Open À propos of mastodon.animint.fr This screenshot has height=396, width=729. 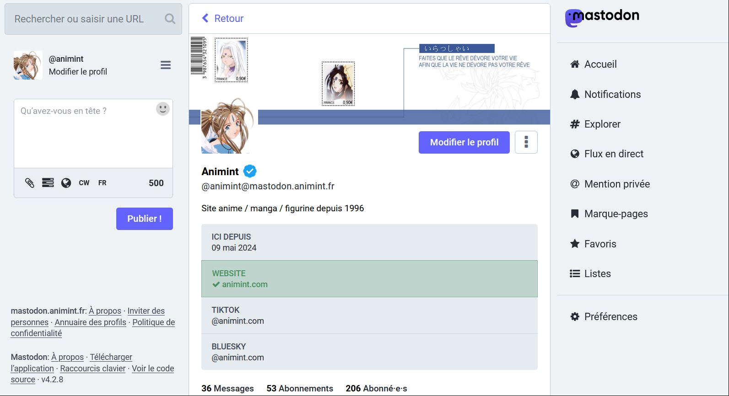[105, 311]
